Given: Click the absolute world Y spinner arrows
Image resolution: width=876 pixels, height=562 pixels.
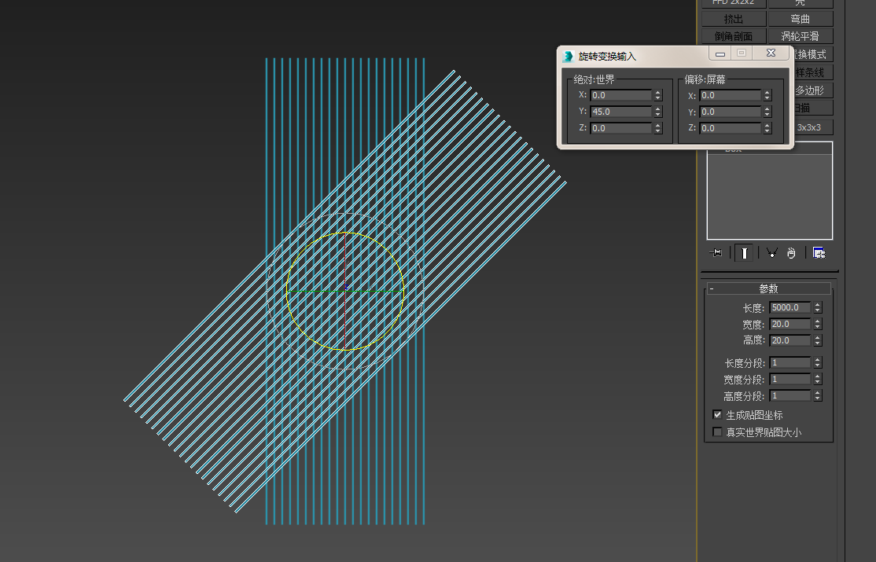Looking at the screenshot, I should coord(658,112).
